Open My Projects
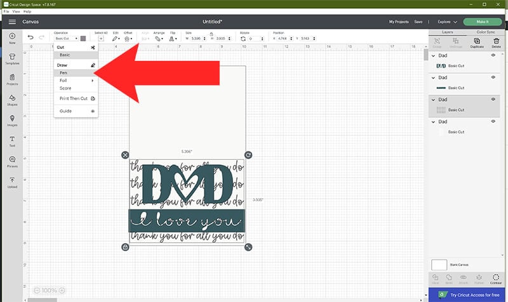508x302 pixels. coord(399,22)
